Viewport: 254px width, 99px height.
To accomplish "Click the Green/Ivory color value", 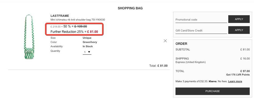I will pos(90,42).
